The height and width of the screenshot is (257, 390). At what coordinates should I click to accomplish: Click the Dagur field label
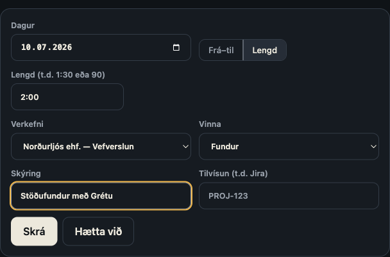tap(23, 26)
